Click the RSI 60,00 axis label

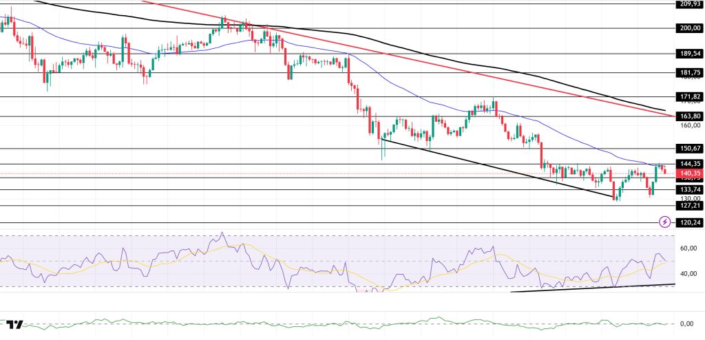coord(691,248)
